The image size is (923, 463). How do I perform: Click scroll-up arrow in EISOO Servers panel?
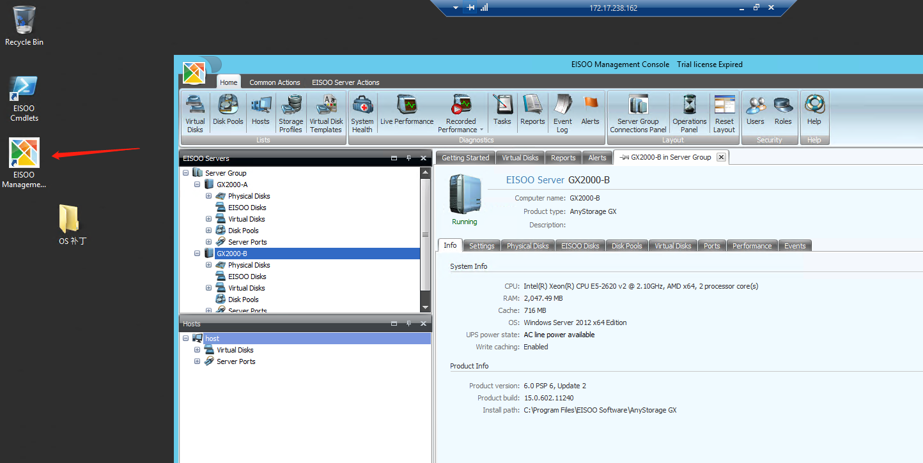pos(425,172)
